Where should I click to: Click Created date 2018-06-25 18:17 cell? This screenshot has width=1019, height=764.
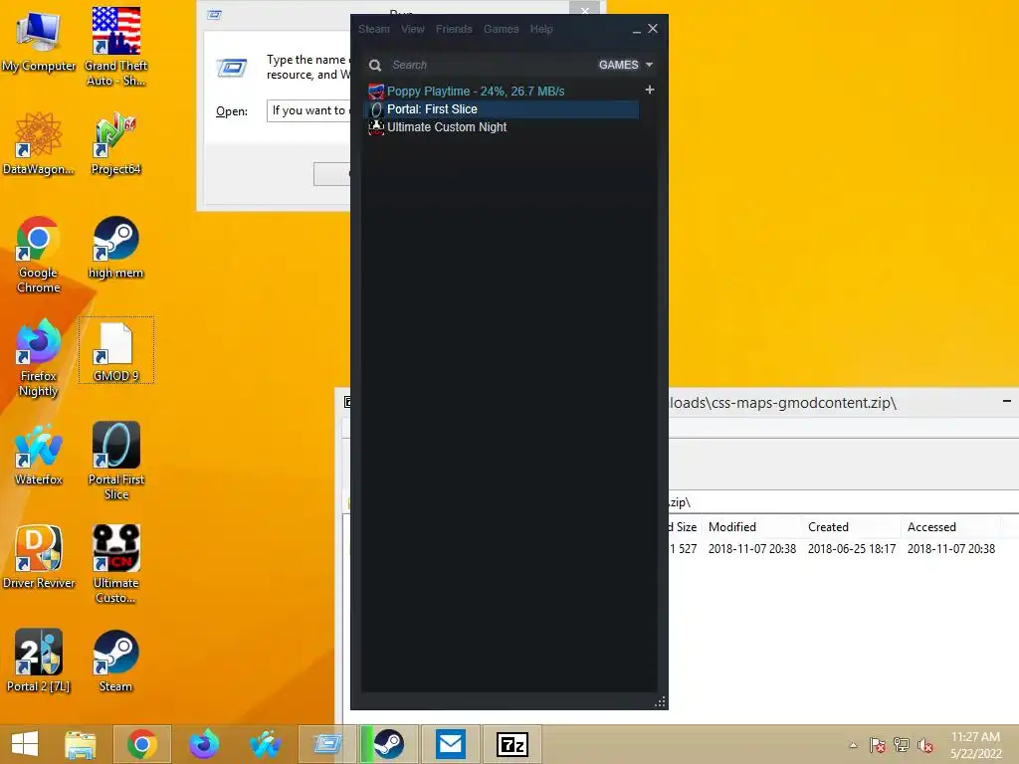coord(852,549)
